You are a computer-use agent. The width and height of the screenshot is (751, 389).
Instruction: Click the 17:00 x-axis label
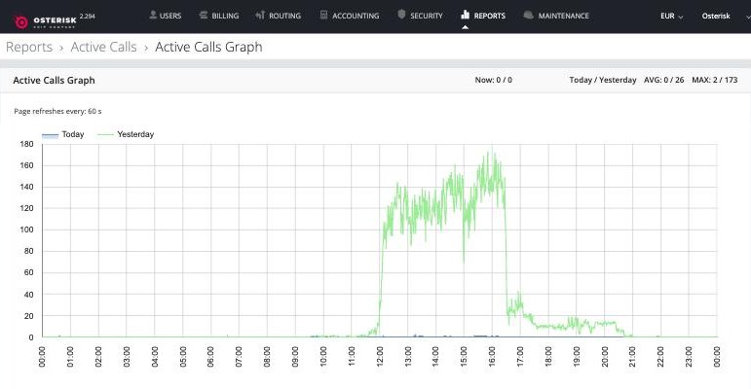(x=520, y=357)
